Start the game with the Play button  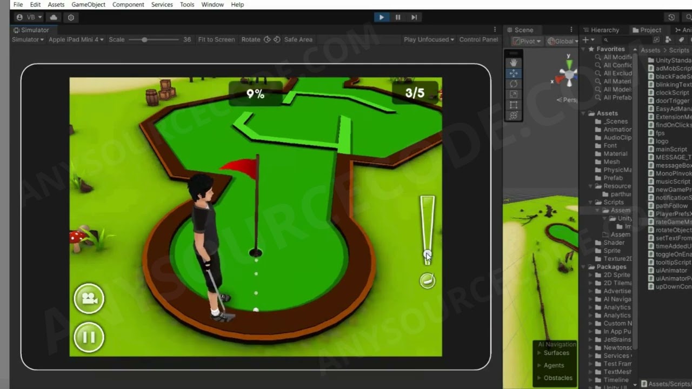pyautogui.click(x=382, y=17)
